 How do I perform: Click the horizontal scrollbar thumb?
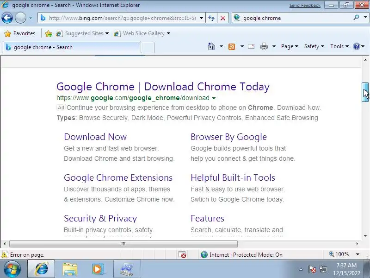click(123, 244)
